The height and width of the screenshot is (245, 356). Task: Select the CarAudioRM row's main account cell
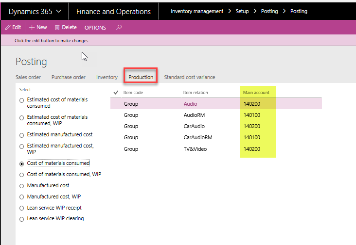[252, 137]
